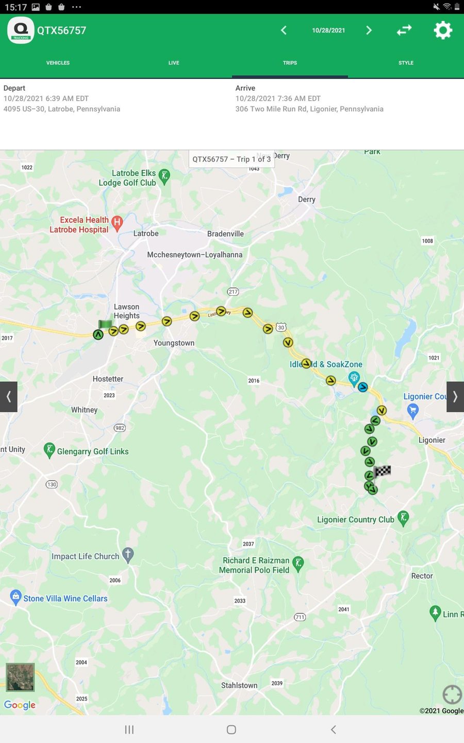464x743 pixels.
Task: Go to the next date arrow
Action: tap(369, 30)
